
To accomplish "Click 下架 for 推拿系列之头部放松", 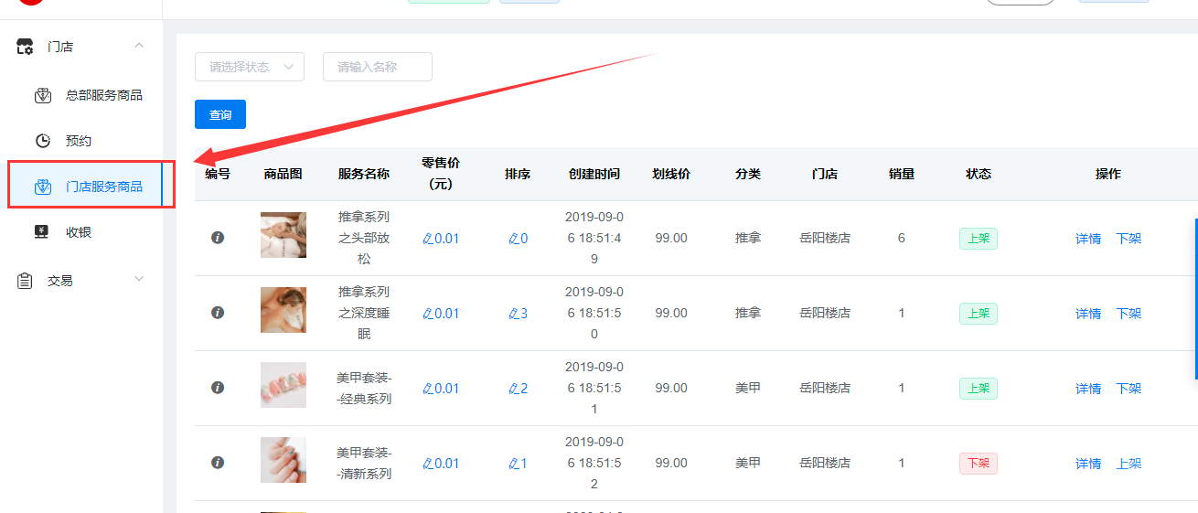I will pos(1128,239).
